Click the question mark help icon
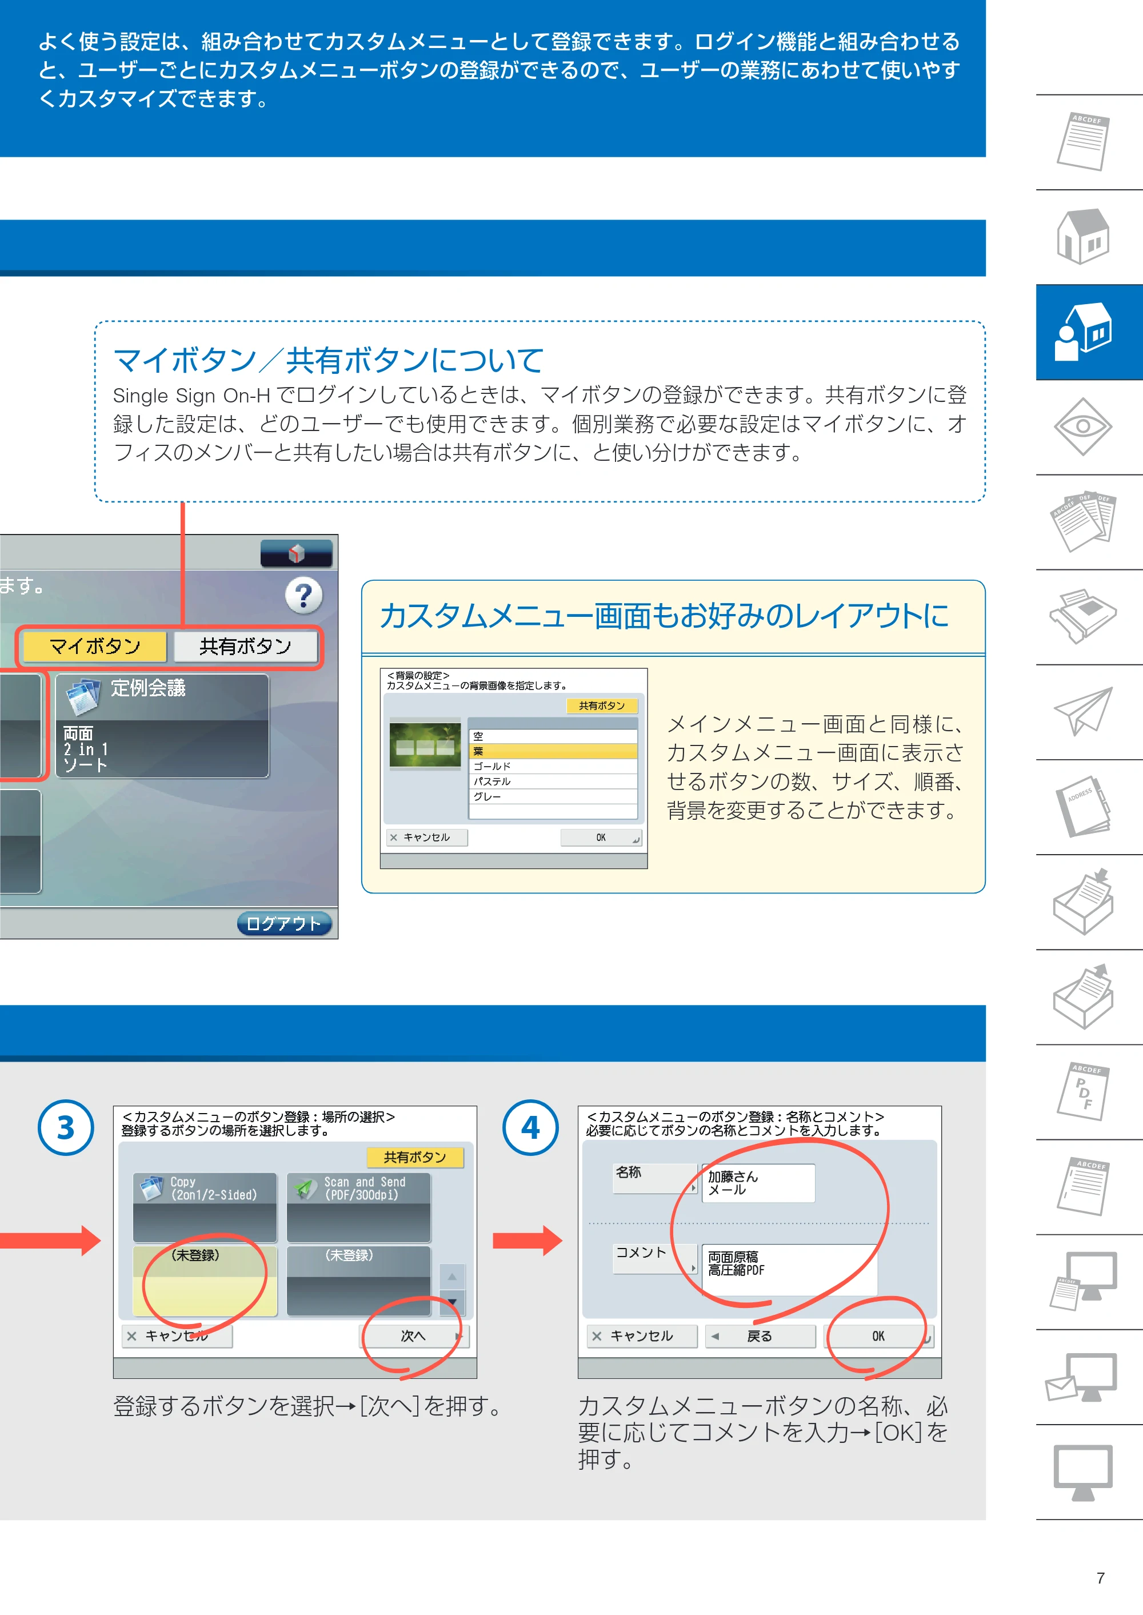Image resolution: width=1143 pixels, height=1615 pixels. pos(303,596)
